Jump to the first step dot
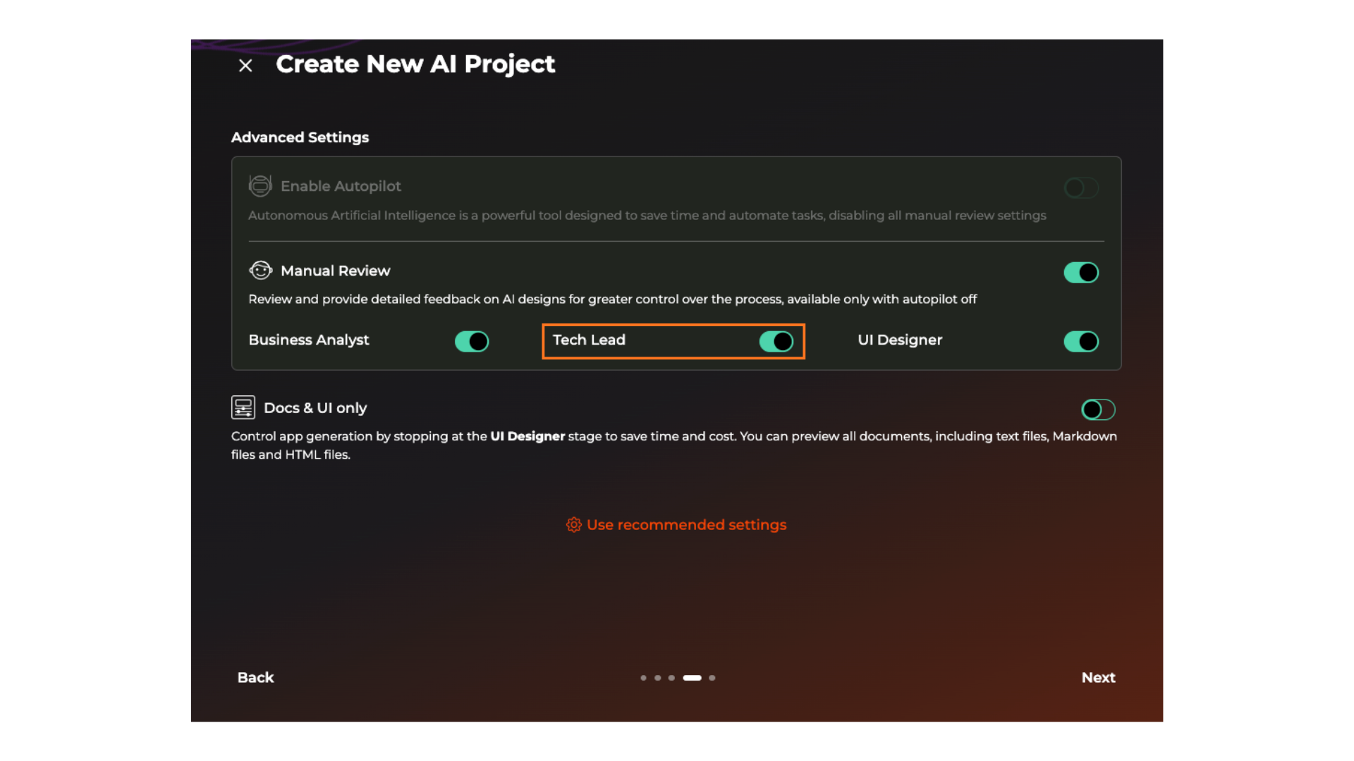This screenshot has height=761, width=1354. tap(643, 678)
